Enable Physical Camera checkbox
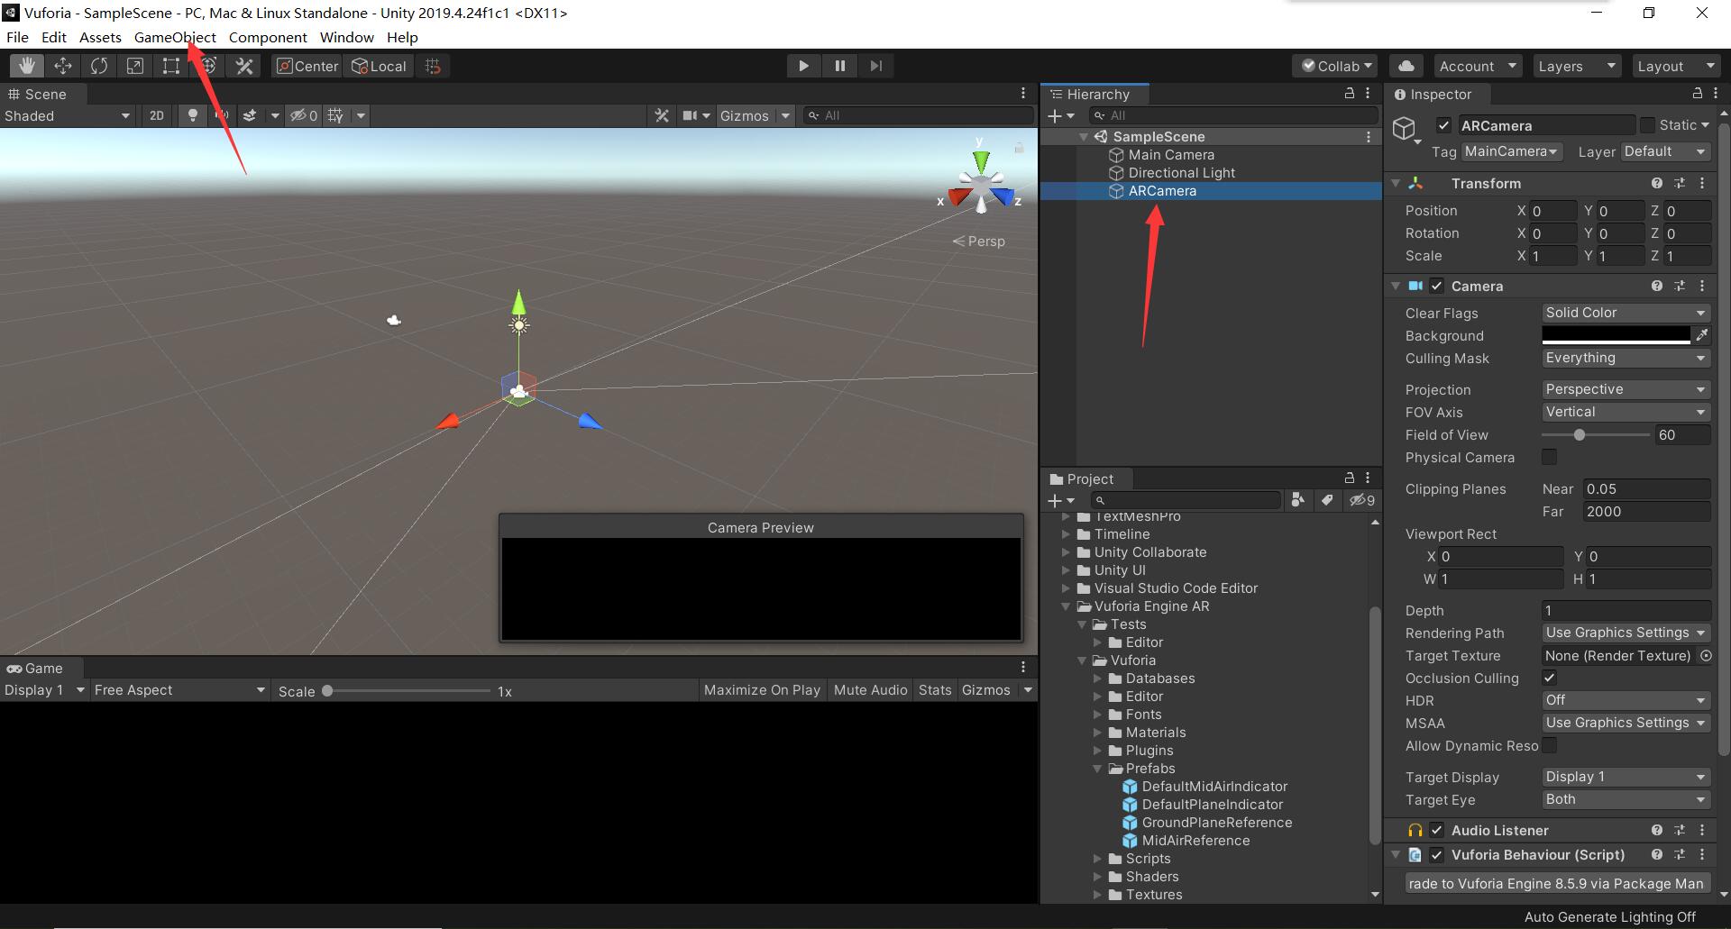Image resolution: width=1731 pixels, height=929 pixels. pyautogui.click(x=1549, y=457)
